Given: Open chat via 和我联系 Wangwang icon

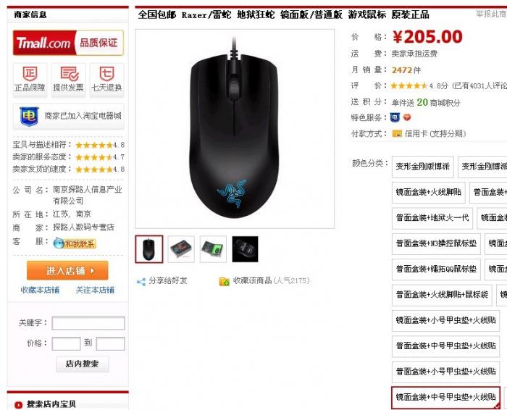Looking at the screenshot, I should (75, 243).
